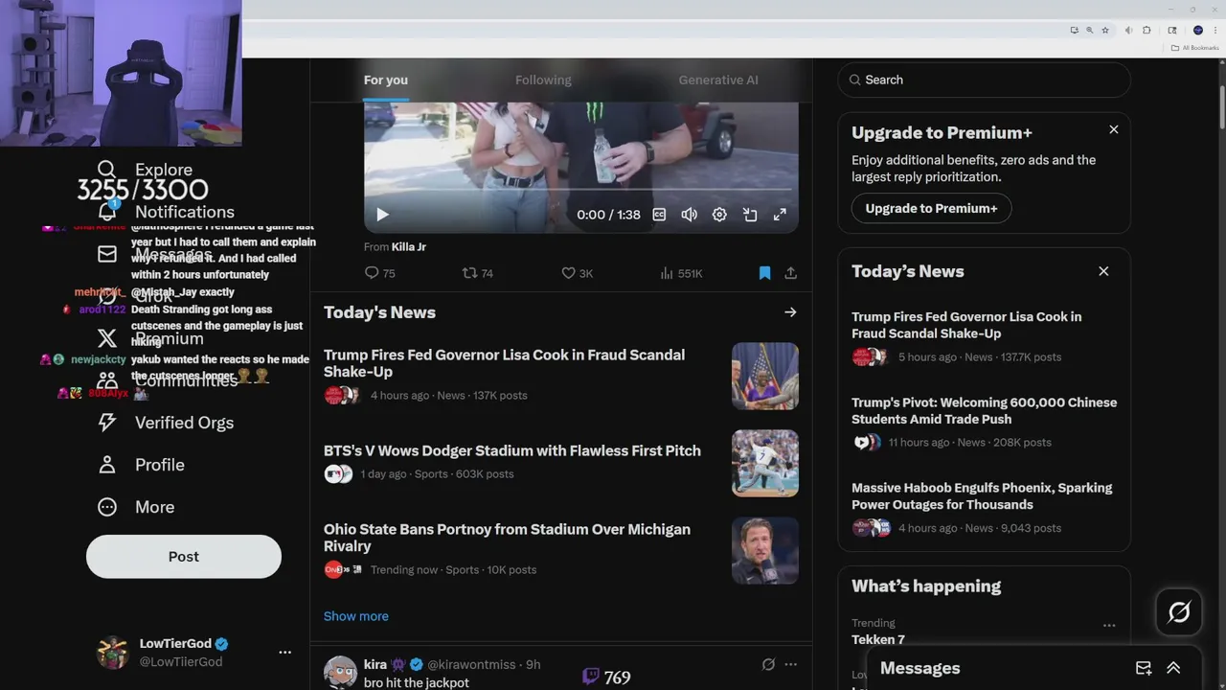Open sidebar Trump's Pivot Chinese Students story
This screenshot has width=1226, height=690.
tap(984, 410)
